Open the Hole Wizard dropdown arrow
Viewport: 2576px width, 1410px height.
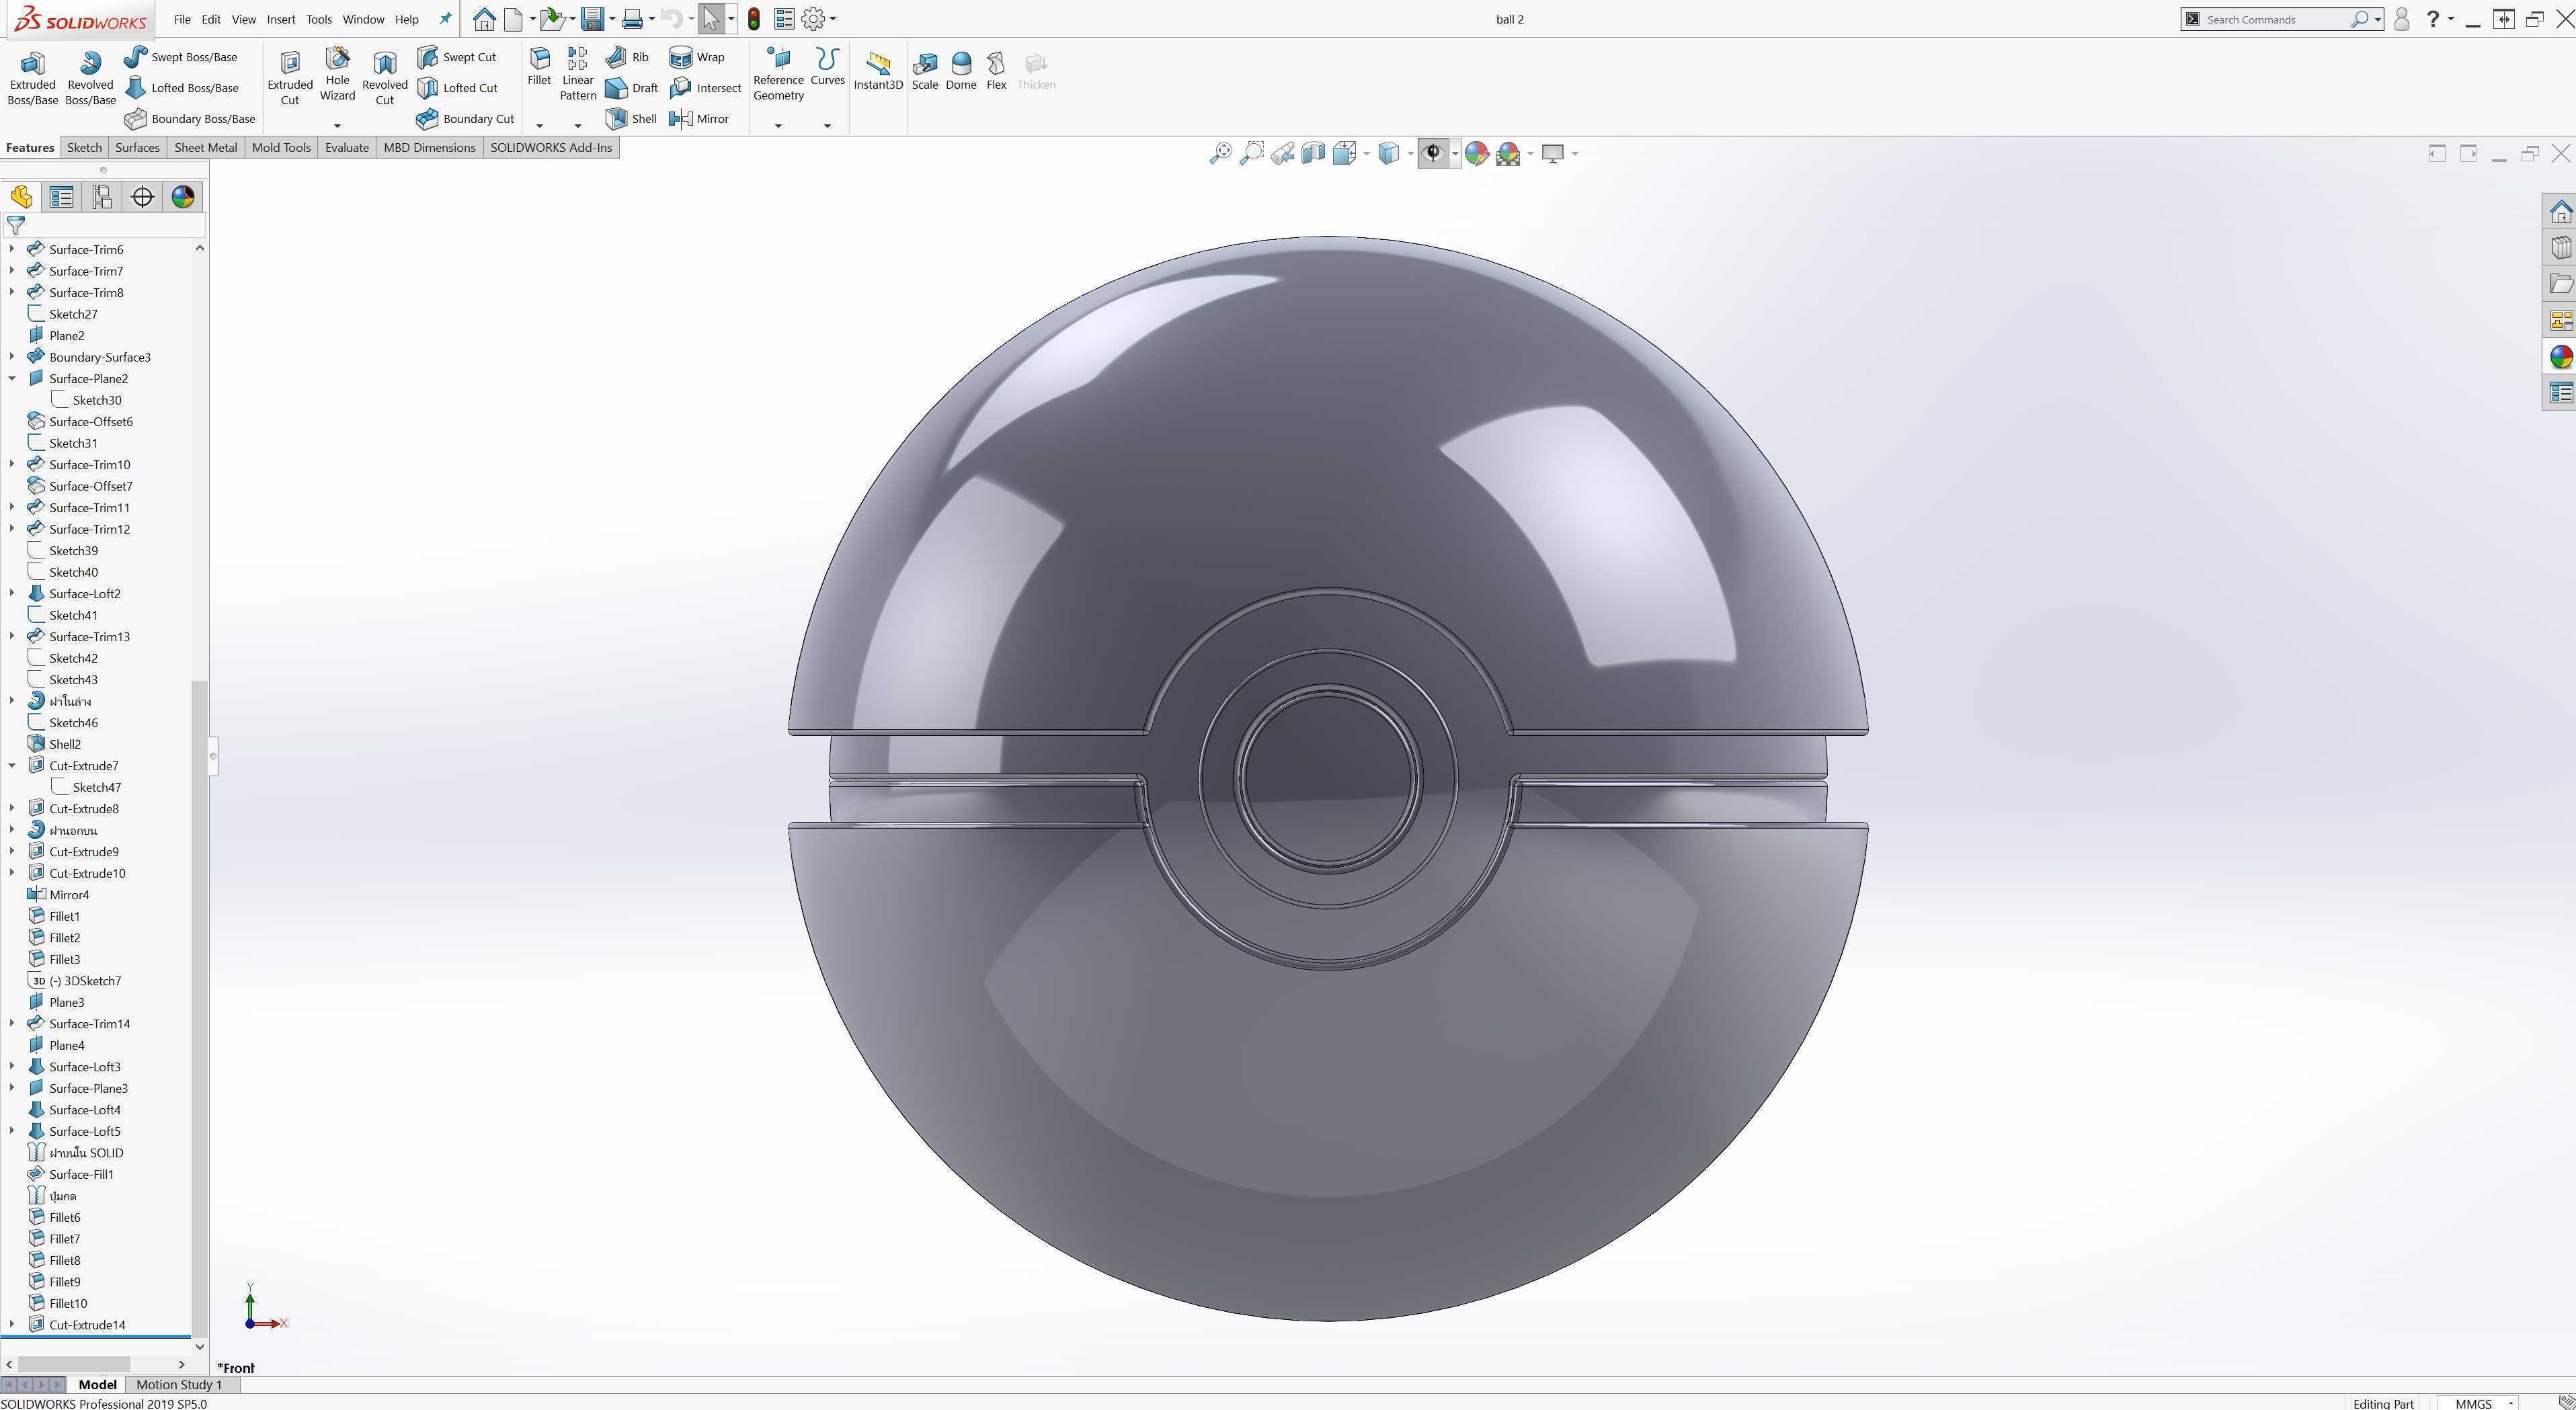coord(337,126)
